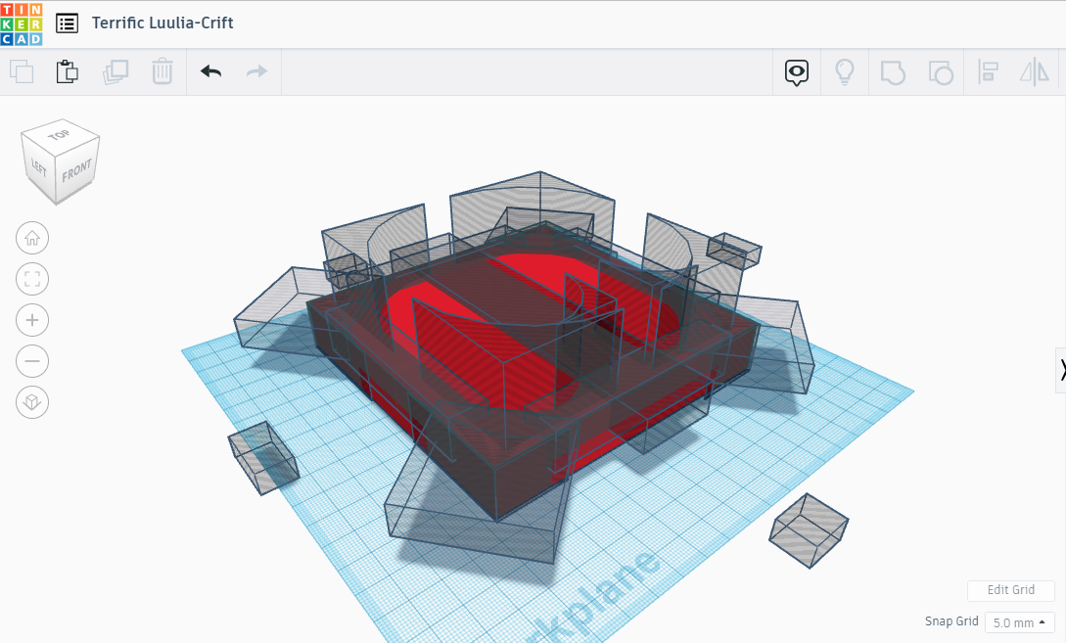Click the LEFT face of view cube
Viewport: 1066px width, 643px height.
(39, 167)
